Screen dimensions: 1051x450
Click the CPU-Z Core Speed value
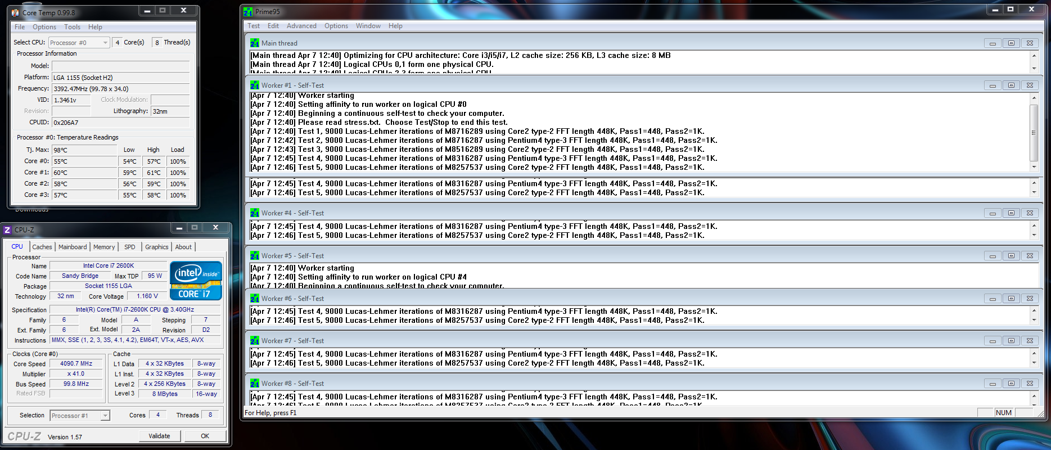pyautogui.click(x=76, y=364)
